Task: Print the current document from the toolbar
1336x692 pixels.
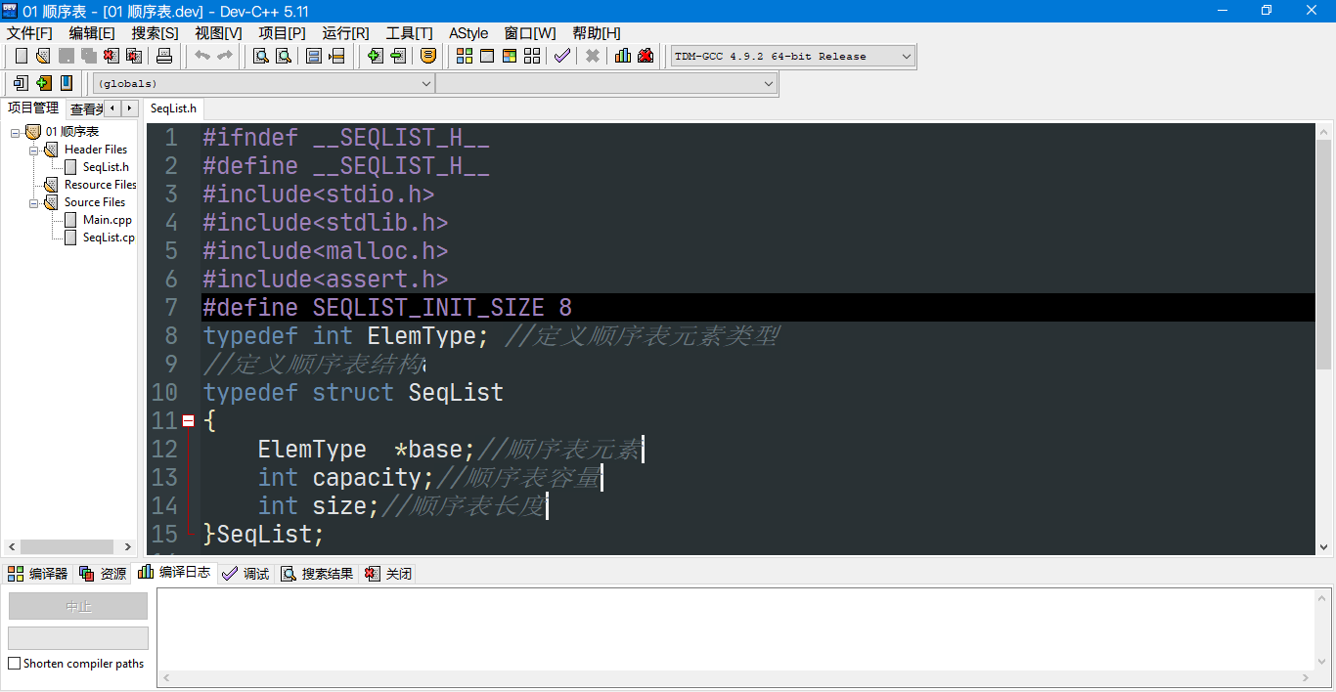Action: [x=164, y=56]
